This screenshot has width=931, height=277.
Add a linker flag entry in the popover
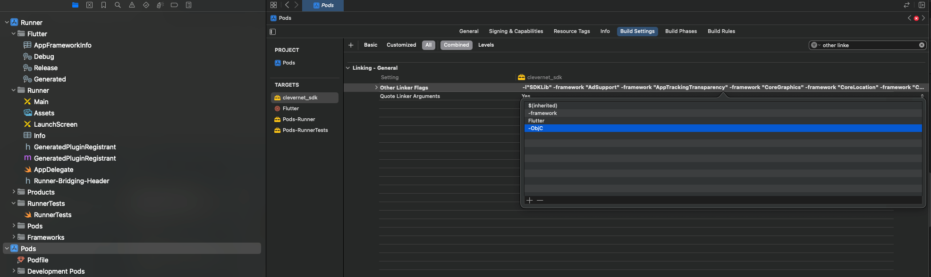point(529,200)
